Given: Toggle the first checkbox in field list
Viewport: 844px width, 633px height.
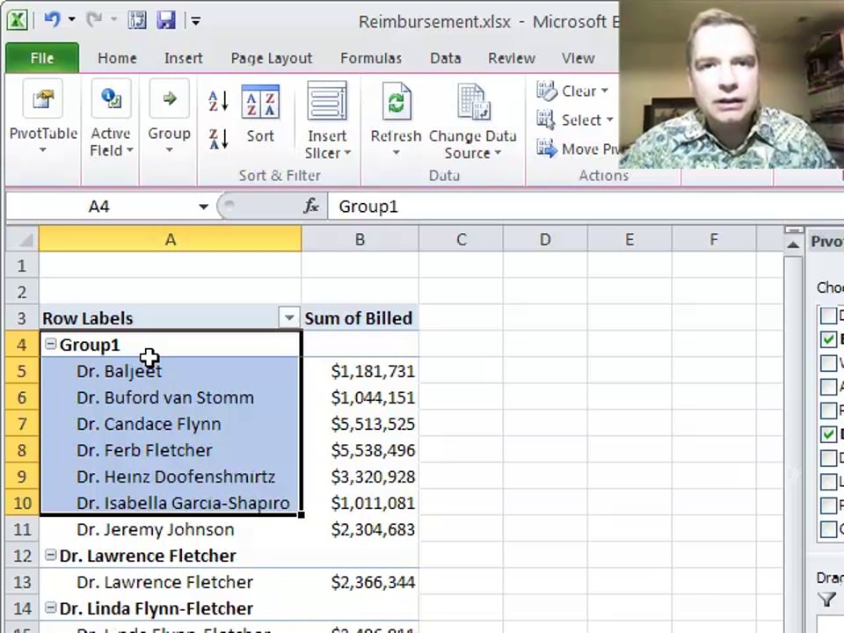Looking at the screenshot, I should click(x=828, y=316).
